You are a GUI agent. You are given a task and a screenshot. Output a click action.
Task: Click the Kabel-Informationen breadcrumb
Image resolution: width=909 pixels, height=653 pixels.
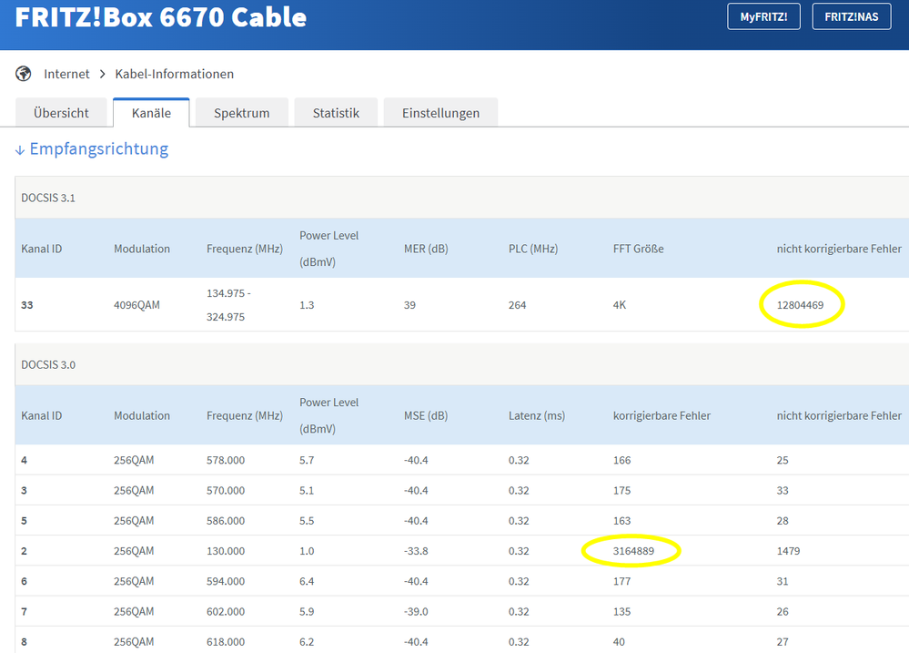click(x=175, y=74)
